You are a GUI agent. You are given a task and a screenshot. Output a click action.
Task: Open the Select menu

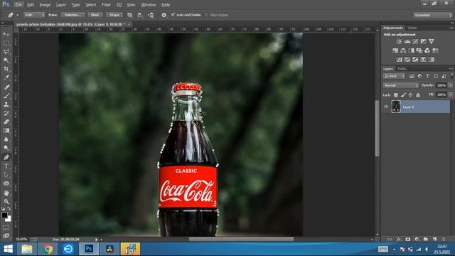(91, 5)
